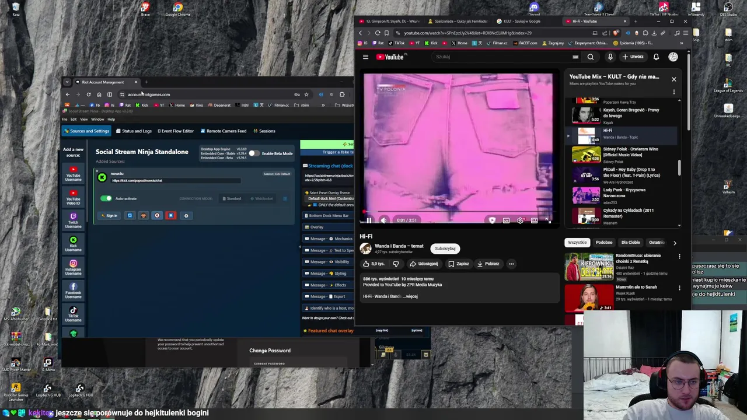Click the Pobierz download button
The height and width of the screenshot is (420, 747).
coord(488,264)
